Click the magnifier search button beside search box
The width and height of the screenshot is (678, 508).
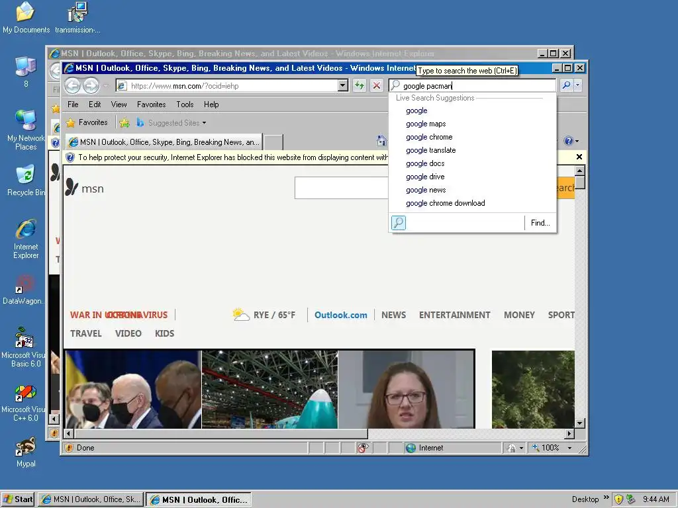click(566, 85)
